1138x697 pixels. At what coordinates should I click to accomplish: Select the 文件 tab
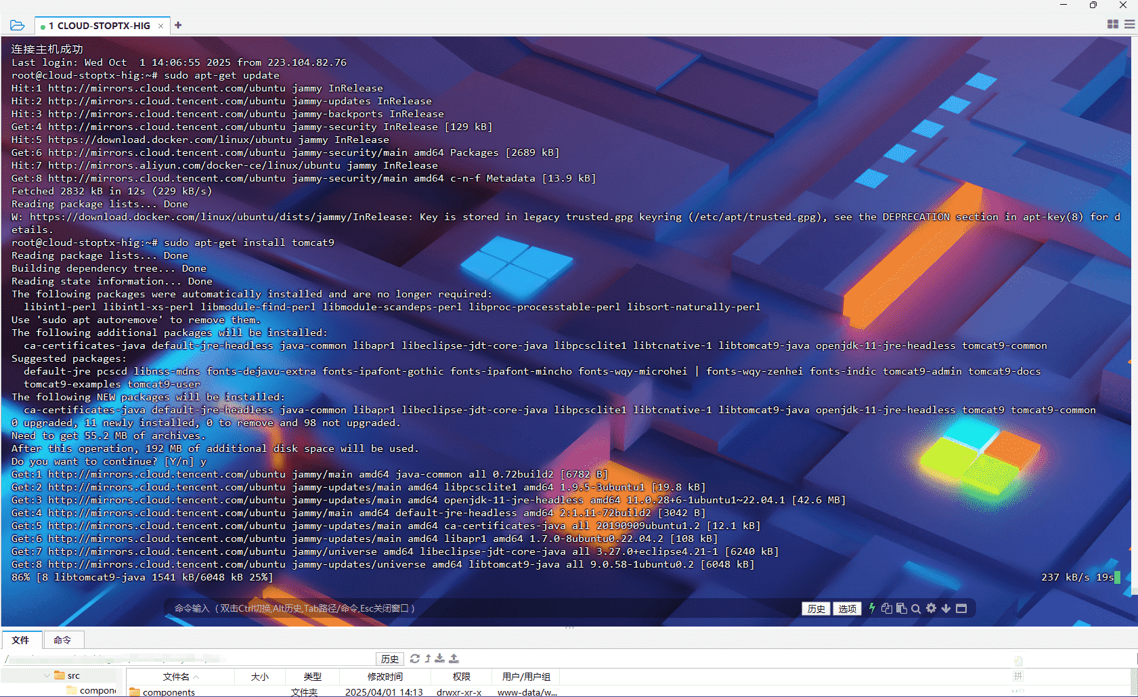click(x=21, y=640)
